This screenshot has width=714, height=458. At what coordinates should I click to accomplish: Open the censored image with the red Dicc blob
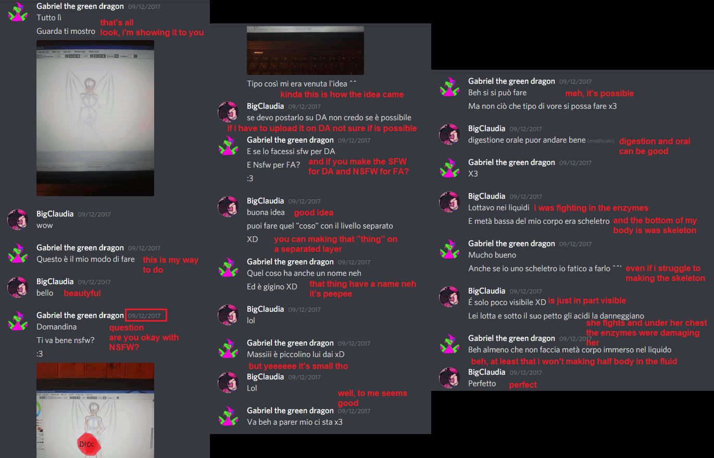click(95, 410)
